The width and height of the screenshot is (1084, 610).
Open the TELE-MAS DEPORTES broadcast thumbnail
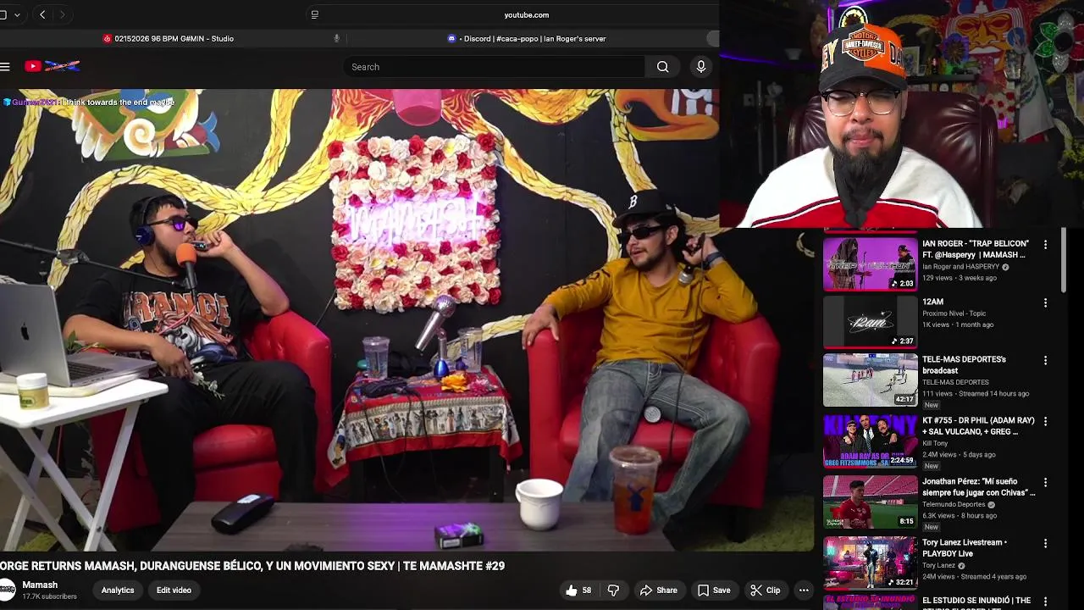click(871, 380)
